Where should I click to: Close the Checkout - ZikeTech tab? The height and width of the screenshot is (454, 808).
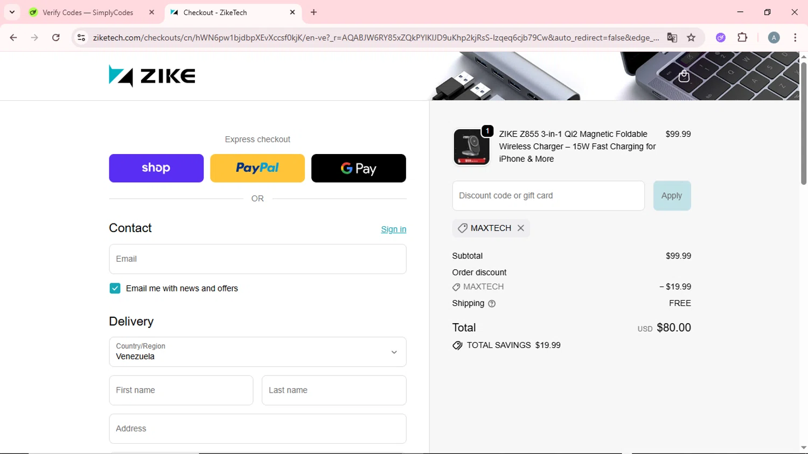[292, 12]
